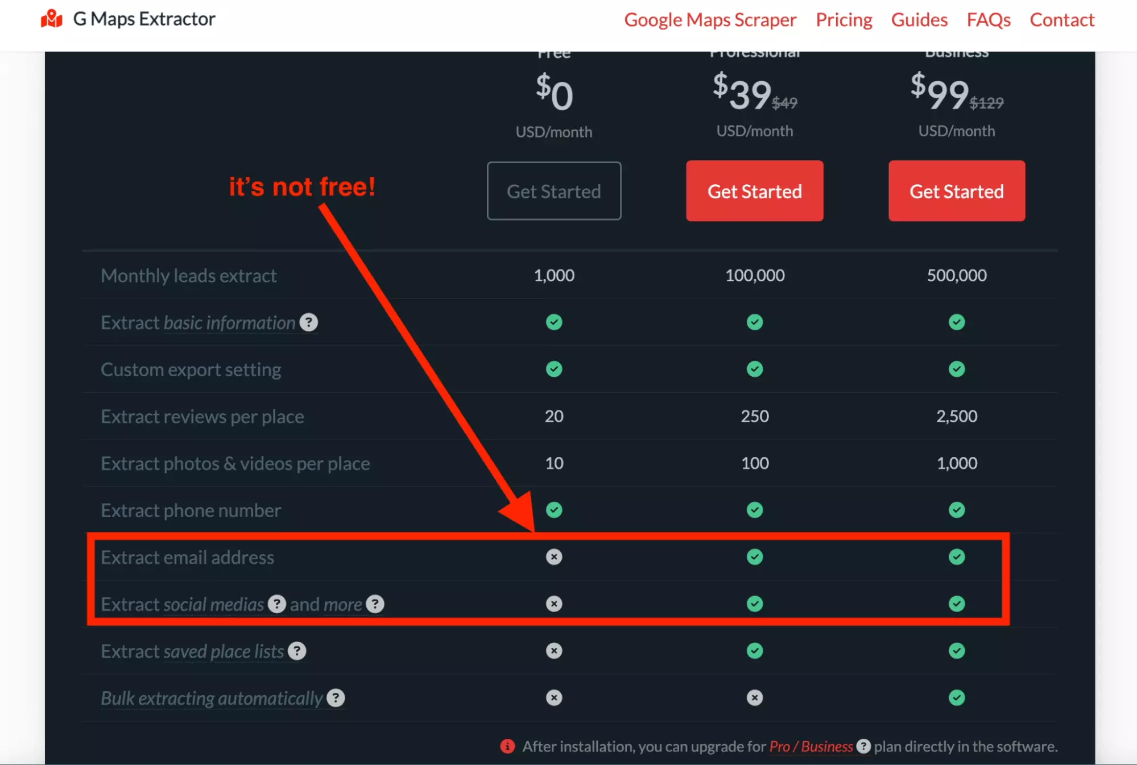The height and width of the screenshot is (765, 1137).
Task: Click help icon beside saved place lists
Action: pyautogui.click(x=297, y=651)
